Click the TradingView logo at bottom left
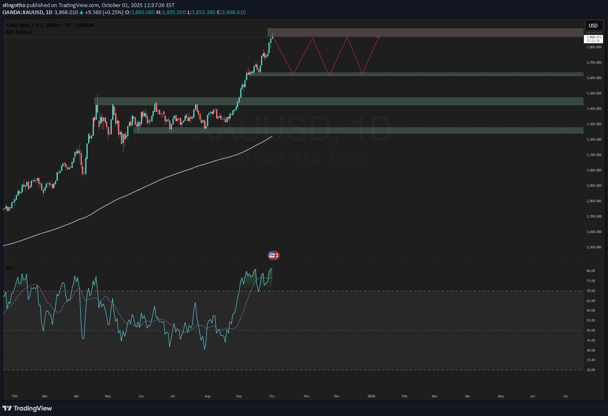The height and width of the screenshot is (416, 608). tap(27, 408)
